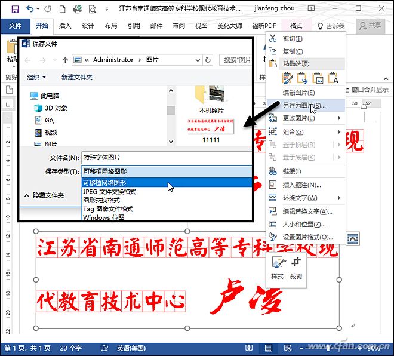The width and height of the screenshot is (394, 356).
Task: Open the 组织 dropdown in save dialog
Action: pyautogui.click(x=36, y=77)
